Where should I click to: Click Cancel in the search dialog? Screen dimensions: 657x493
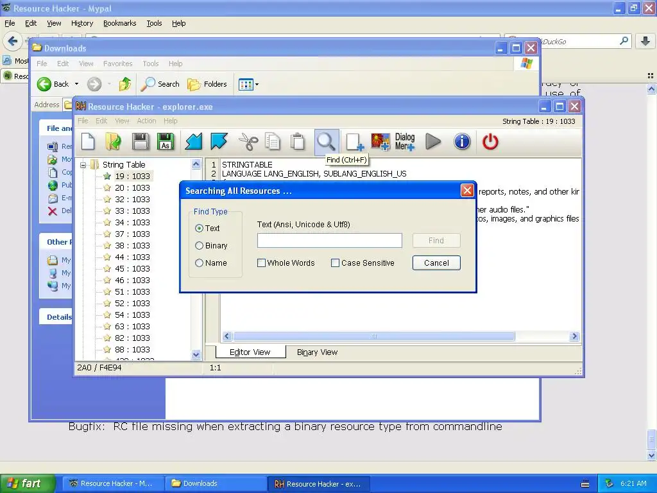436,263
